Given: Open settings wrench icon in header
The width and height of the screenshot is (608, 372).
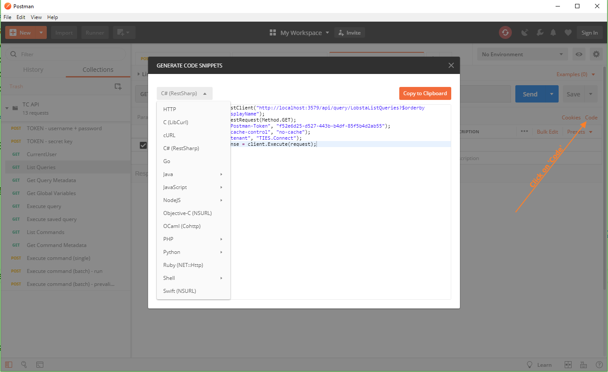Looking at the screenshot, I should pos(540,32).
